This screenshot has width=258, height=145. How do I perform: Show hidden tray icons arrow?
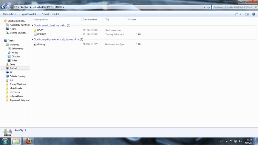226,141
